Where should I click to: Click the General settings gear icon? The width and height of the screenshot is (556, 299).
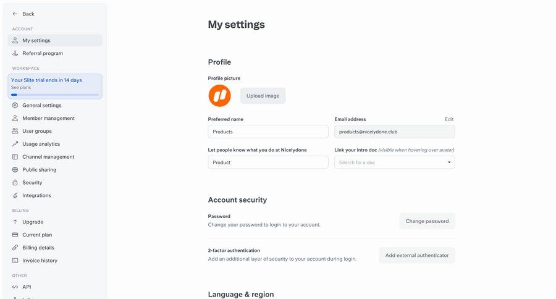pos(15,105)
